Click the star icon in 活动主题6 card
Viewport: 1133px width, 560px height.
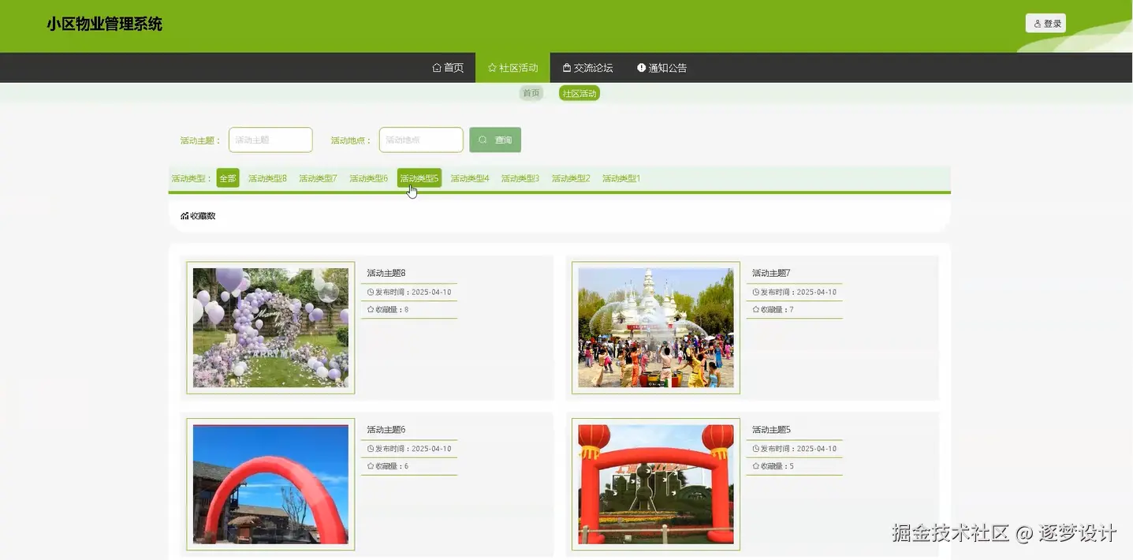[x=371, y=466]
